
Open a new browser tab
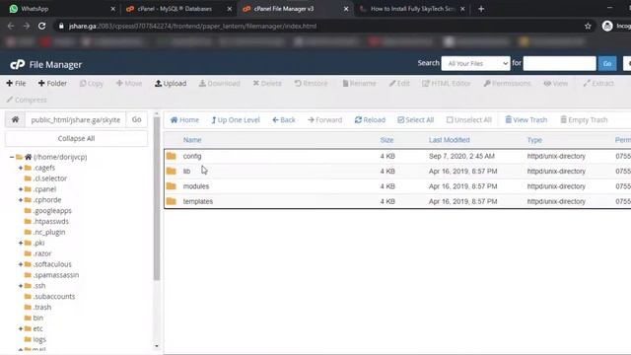(x=481, y=9)
